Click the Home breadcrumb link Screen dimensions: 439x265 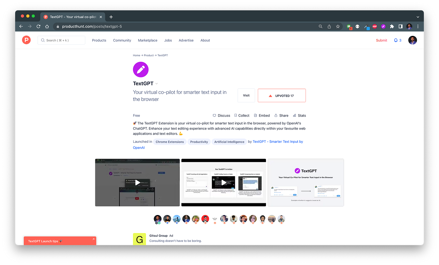pos(137,55)
